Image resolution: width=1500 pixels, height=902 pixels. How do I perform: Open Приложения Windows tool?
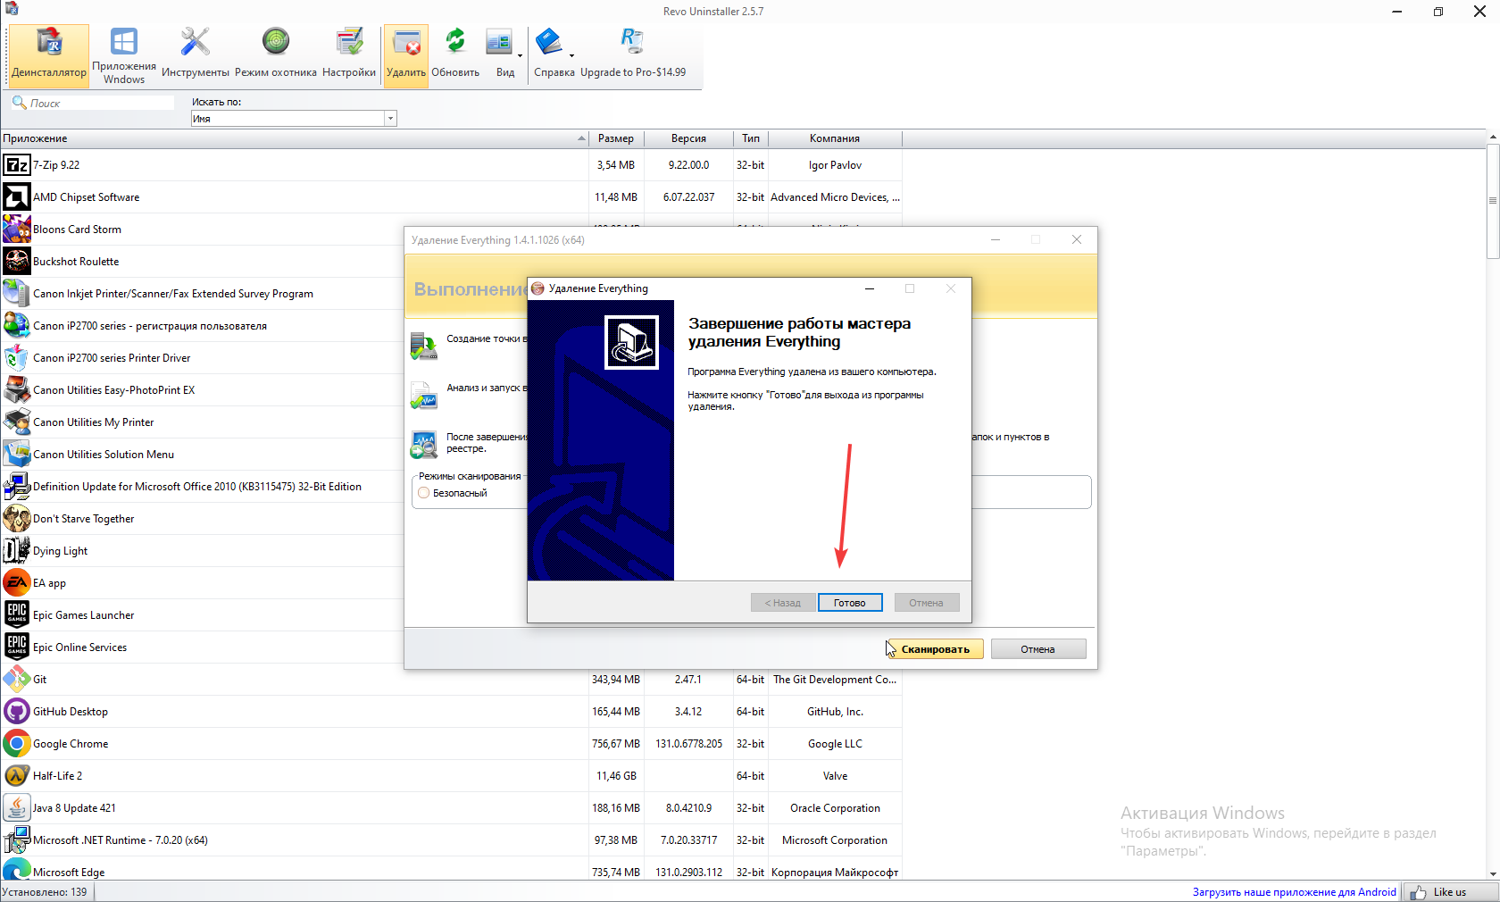tap(124, 55)
